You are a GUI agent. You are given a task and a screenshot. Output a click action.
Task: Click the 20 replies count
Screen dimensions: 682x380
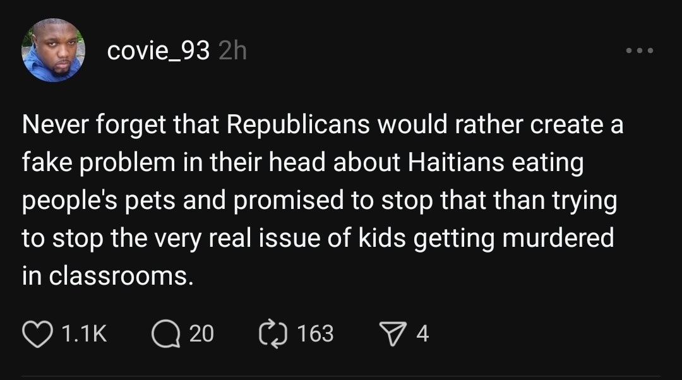click(201, 333)
